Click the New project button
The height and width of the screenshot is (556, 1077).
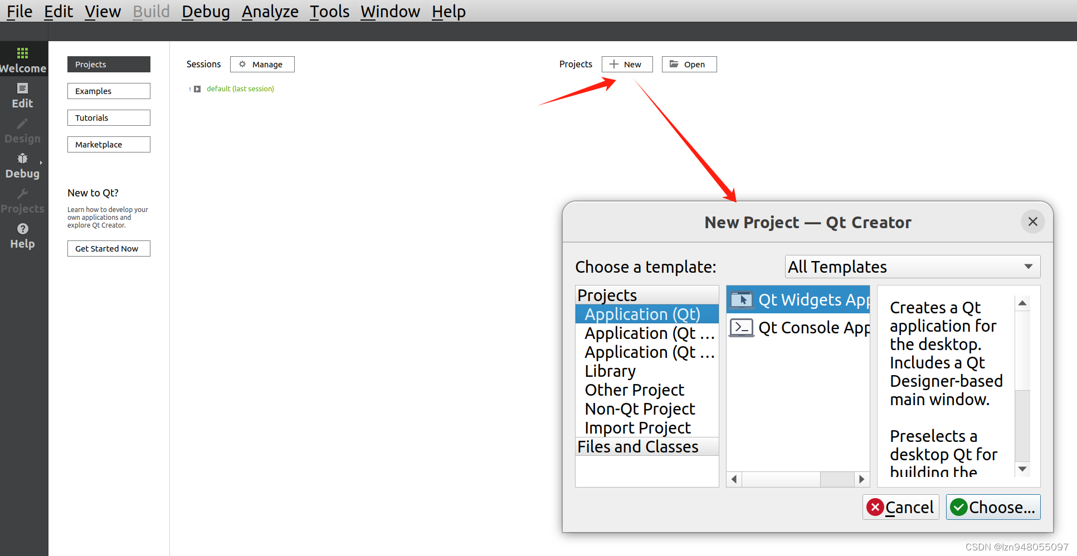coord(627,65)
